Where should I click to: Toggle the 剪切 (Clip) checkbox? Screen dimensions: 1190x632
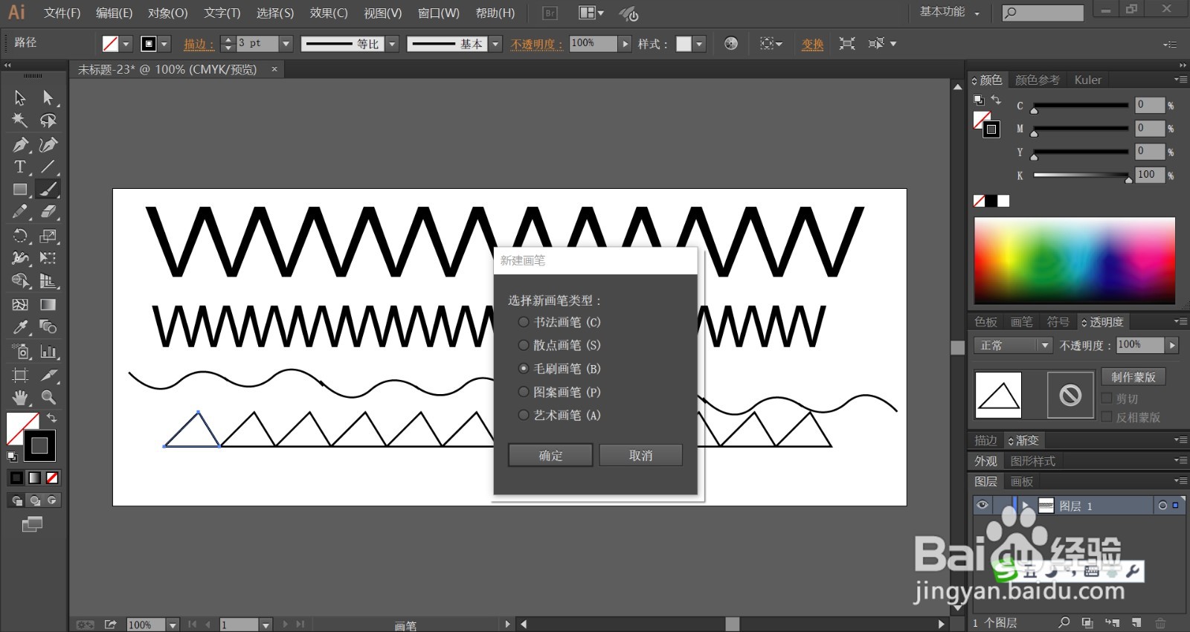tap(1107, 399)
